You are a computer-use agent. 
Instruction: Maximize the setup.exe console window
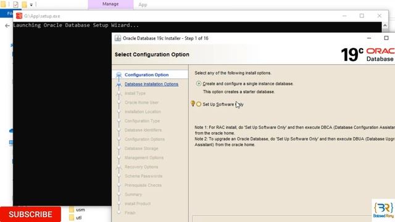(362, 16)
